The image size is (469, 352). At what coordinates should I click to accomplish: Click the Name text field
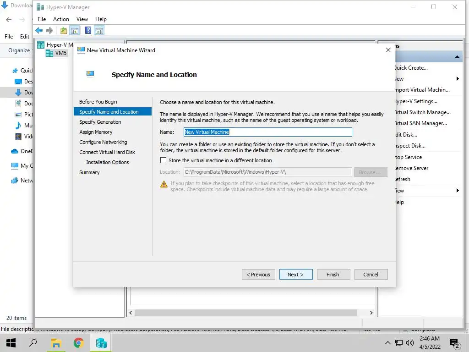(267, 132)
